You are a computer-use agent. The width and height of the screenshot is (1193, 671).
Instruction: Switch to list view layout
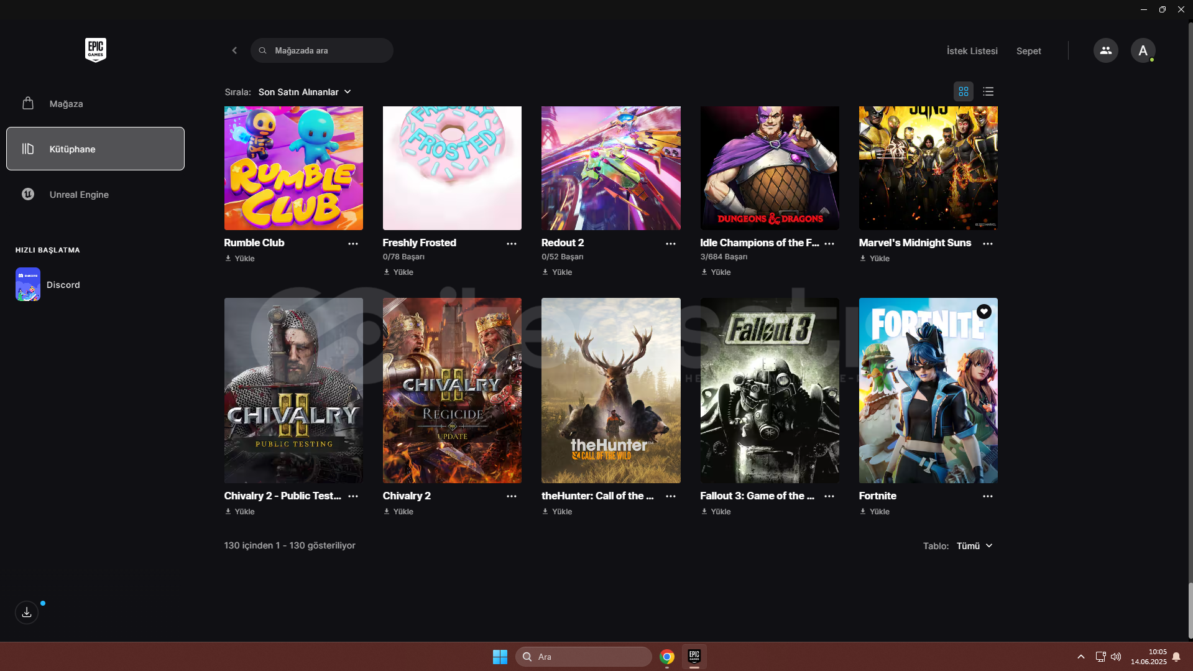(988, 91)
